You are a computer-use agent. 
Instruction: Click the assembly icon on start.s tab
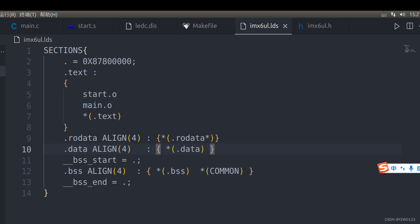(x=71, y=26)
